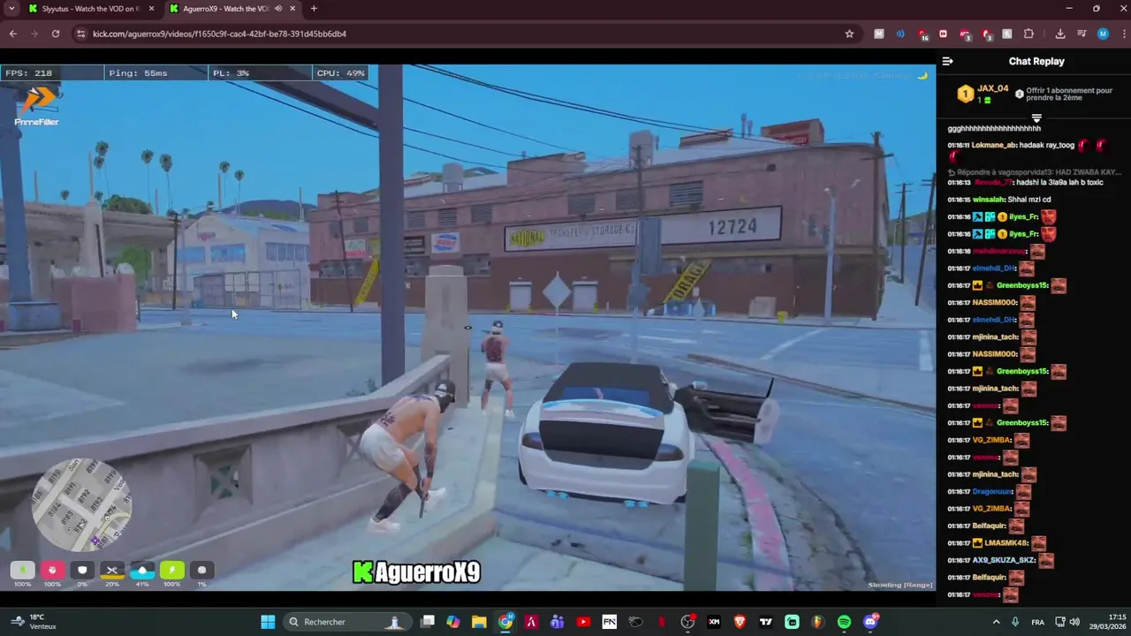Open JAX_04 top gifter entry
The width and height of the screenshot is (1131, 636).
(x=984, y=94)
